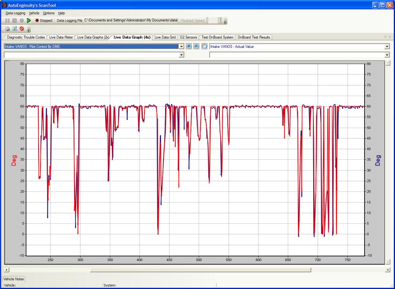Image resolution: width=395 pixels, height=289 pixels.
Task: Click the horizontal scrollbar left arrow
Action: click(x=7, y=270)
